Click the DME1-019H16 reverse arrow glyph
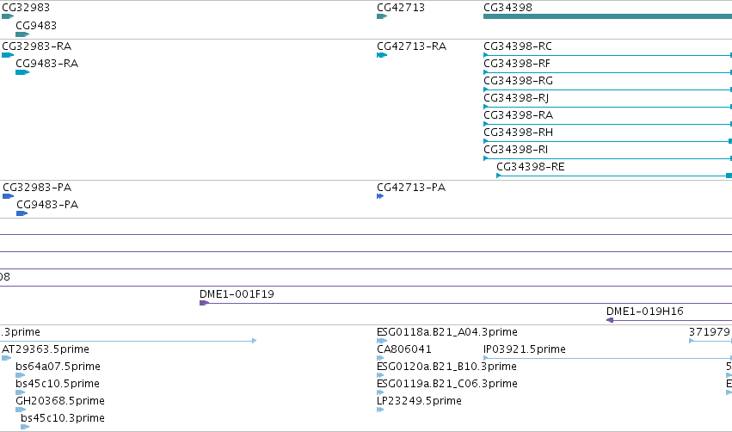The width and height of the screenshot is (732, 432). point(610,320)
